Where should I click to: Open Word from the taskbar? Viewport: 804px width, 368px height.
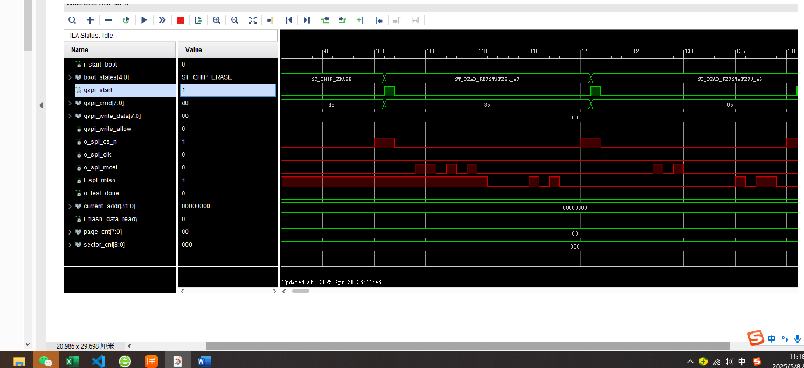(x=204, y=361)
